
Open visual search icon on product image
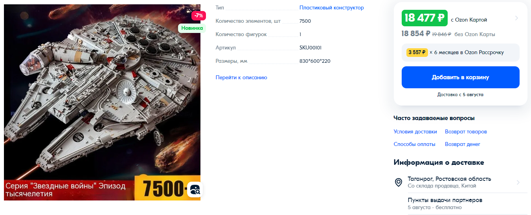pyautogui.click(x=195, y=189)
